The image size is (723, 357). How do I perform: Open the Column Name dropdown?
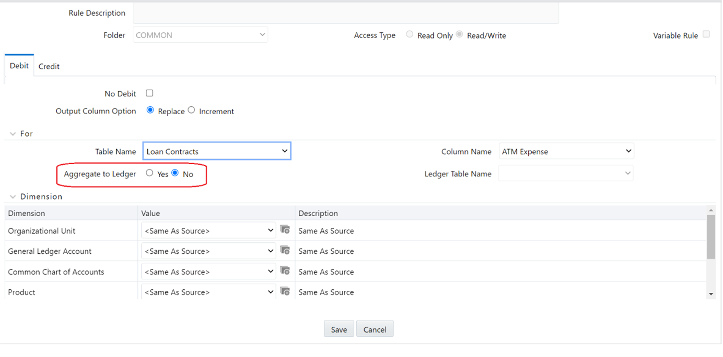(x=628, y=151)
